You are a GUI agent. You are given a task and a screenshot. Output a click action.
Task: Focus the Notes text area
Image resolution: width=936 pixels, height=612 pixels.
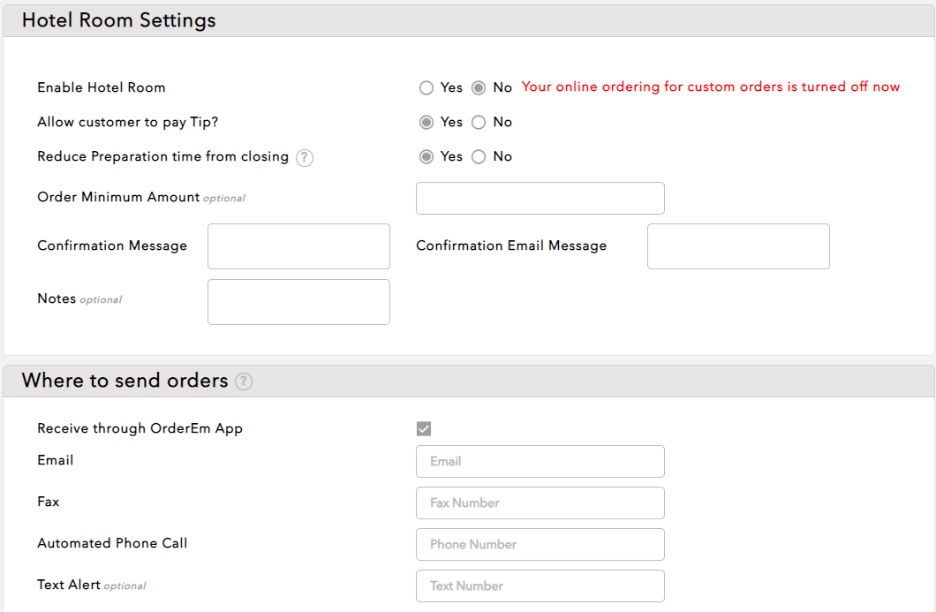coord(298,302)
